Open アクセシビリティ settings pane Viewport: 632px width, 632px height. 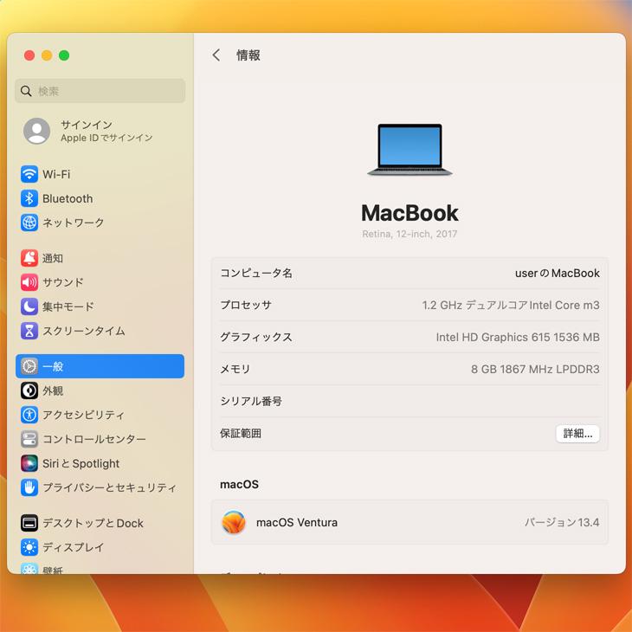83,415
